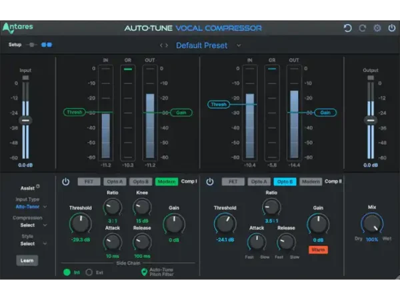Select Opto B mode for Comp I
This screenshot has height=300, width=400.
pos(141,181)
